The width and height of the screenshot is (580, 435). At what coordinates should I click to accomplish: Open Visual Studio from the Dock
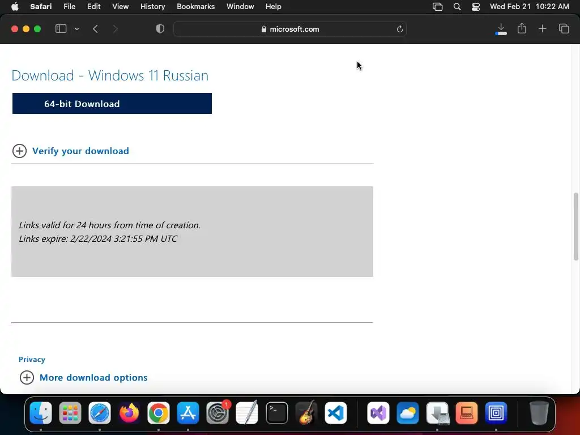click(x=378, y=413)
